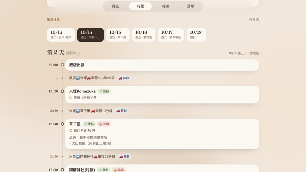Click clock icon beside 停留10分鐘拍照

71,98
